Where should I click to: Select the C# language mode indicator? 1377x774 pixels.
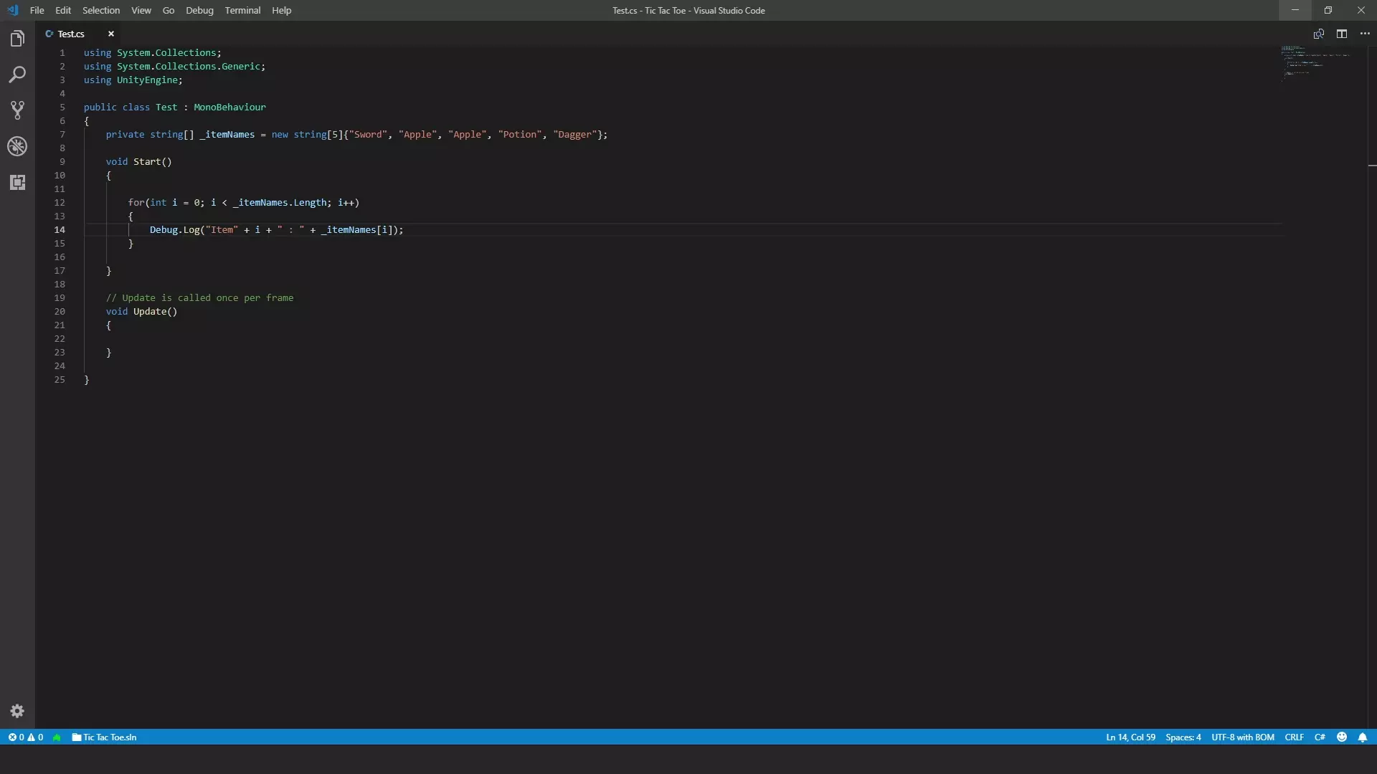click(x=1320, y=737)
